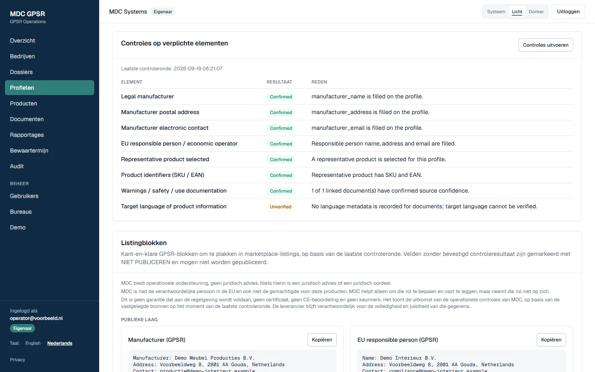This screenshot has height=372, width=595.
Task: Click the Demo Interieur B.V. code block
Action: (462, 361)
